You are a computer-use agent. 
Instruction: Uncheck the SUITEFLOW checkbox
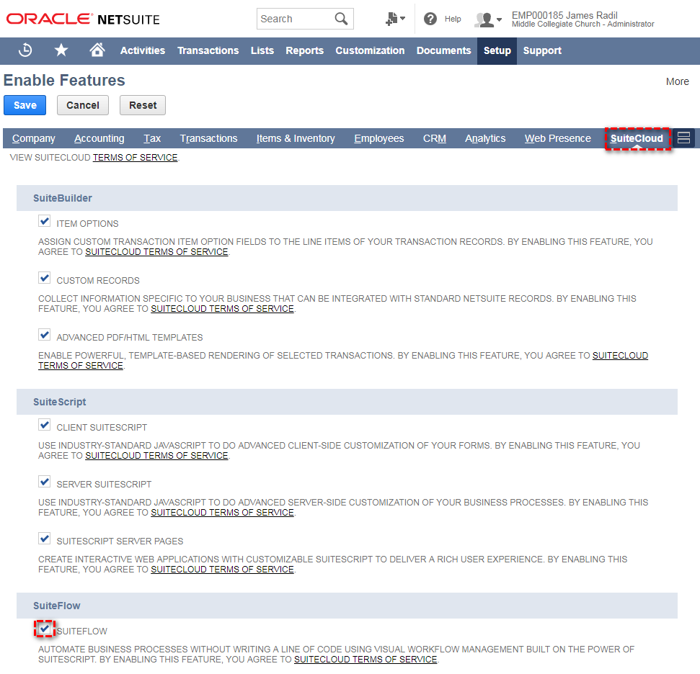pyautogui.click(x=45, y=629)
